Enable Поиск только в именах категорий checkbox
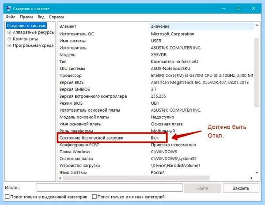265x205 pixels. click(x=94, y=197)
